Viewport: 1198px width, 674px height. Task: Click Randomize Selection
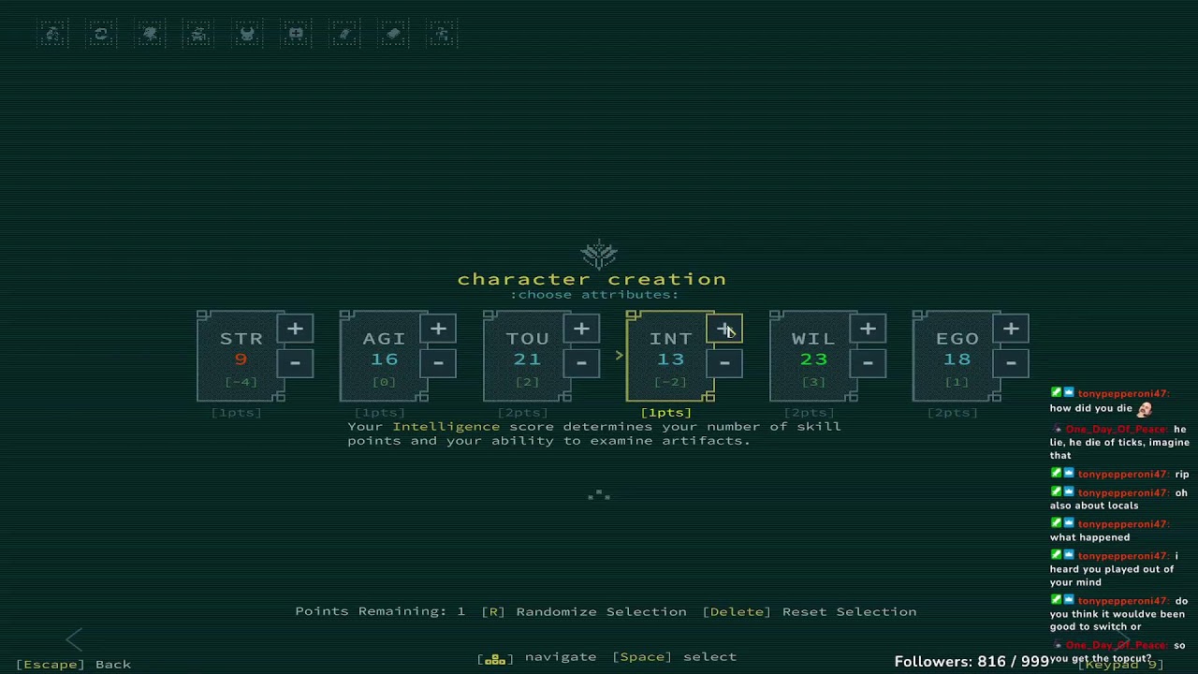pos(584,611)
